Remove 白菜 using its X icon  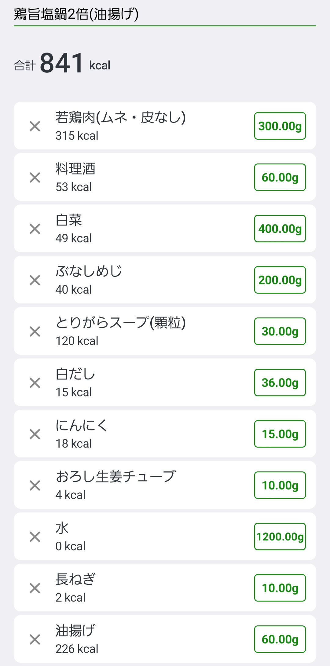coord(35,229)
